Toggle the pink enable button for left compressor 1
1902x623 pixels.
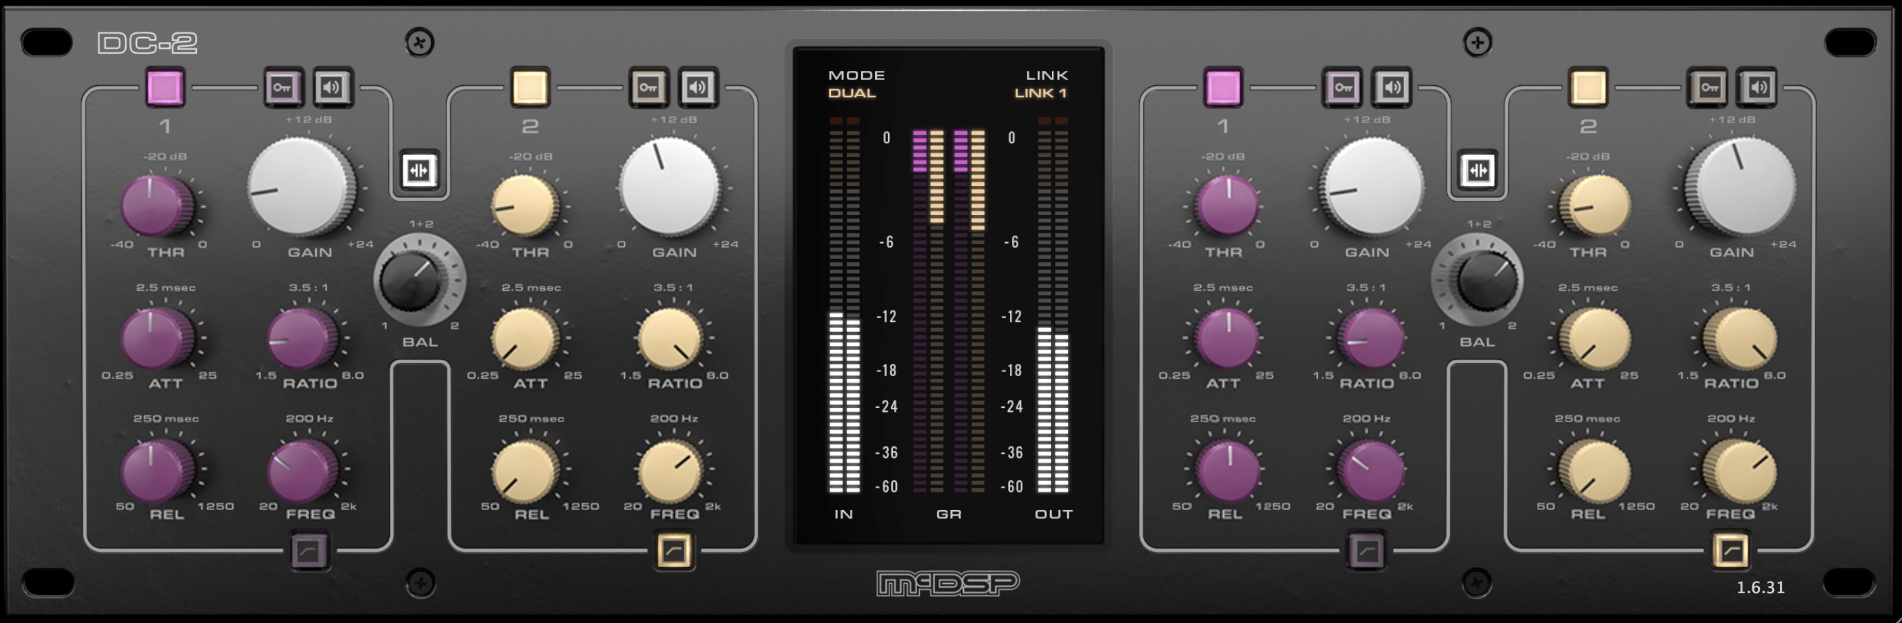(x=164, y=88)
